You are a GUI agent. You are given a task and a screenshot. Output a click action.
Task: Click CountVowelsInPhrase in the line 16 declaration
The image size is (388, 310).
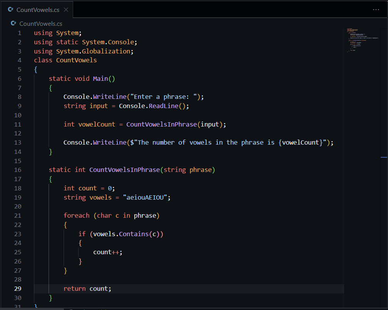124,170
